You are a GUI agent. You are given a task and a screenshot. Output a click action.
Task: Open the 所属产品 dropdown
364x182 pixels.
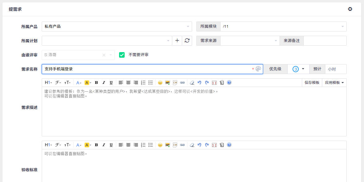coord(117,27)
